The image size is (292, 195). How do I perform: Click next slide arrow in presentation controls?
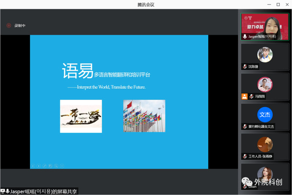(x=38, y=166)
